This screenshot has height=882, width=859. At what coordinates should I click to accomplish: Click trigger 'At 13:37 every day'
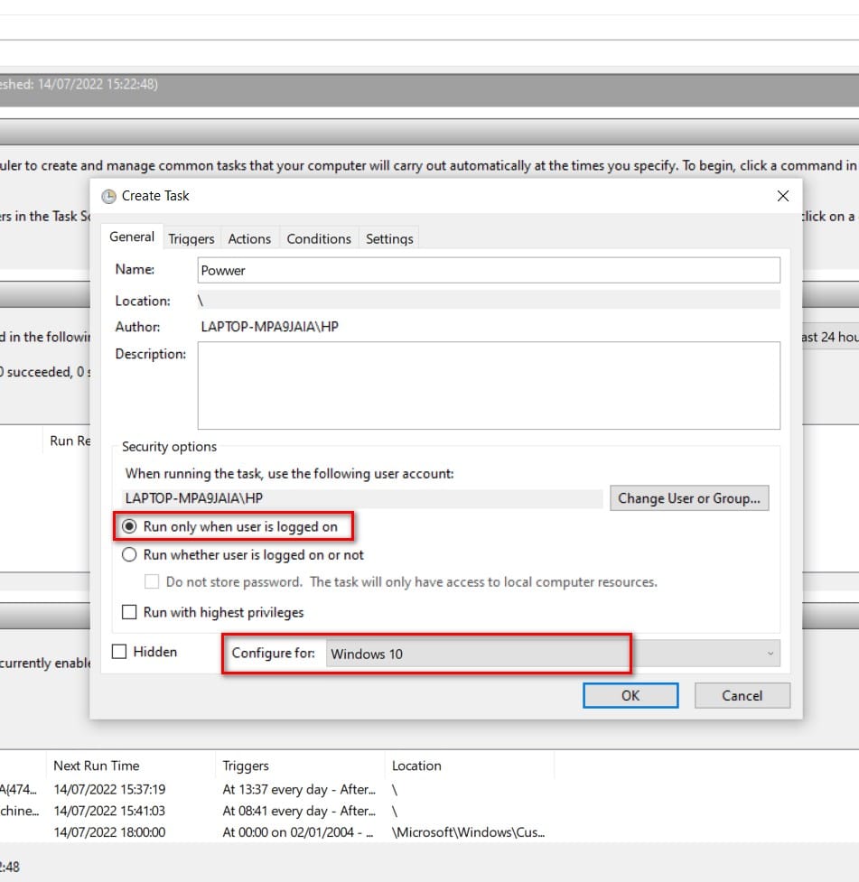pyautogui.click(x=299, y=790)
